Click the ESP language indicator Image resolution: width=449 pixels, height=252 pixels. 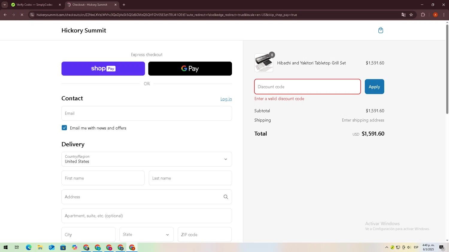click(x=416, y=247)
